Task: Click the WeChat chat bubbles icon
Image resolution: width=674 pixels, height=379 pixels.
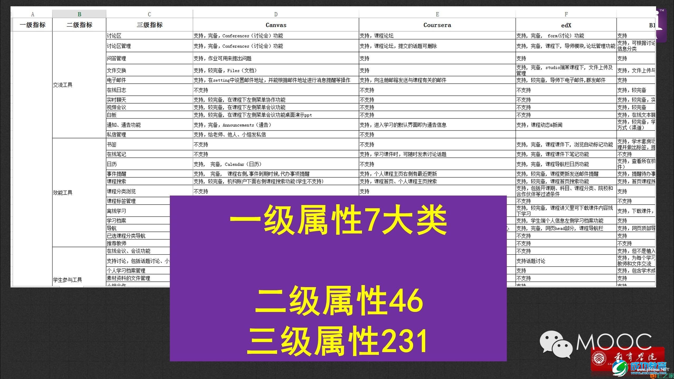Action: click(556, 344)
